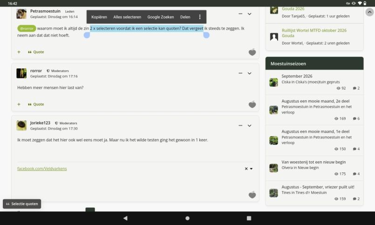Image resolution: width=375 pixels, height=225 pixels.
Task: Open Petrasmoestuin's avatar
Action: pos(21,14)
